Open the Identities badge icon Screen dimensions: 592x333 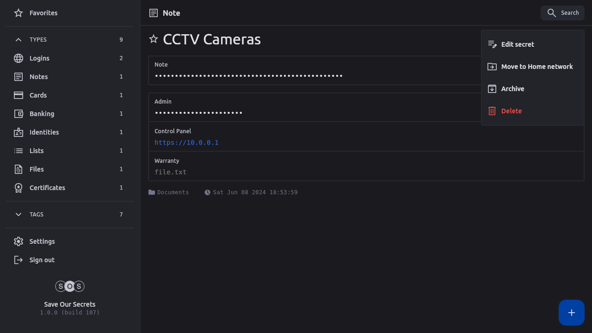tap(18, 132)
